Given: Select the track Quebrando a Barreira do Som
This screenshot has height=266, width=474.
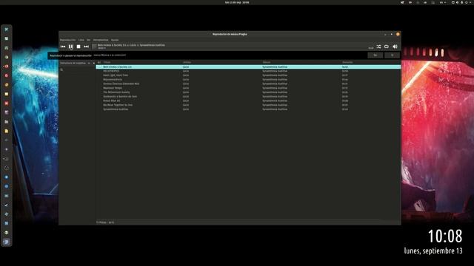Looking at the screenshot, I should [x=120, y=97].
